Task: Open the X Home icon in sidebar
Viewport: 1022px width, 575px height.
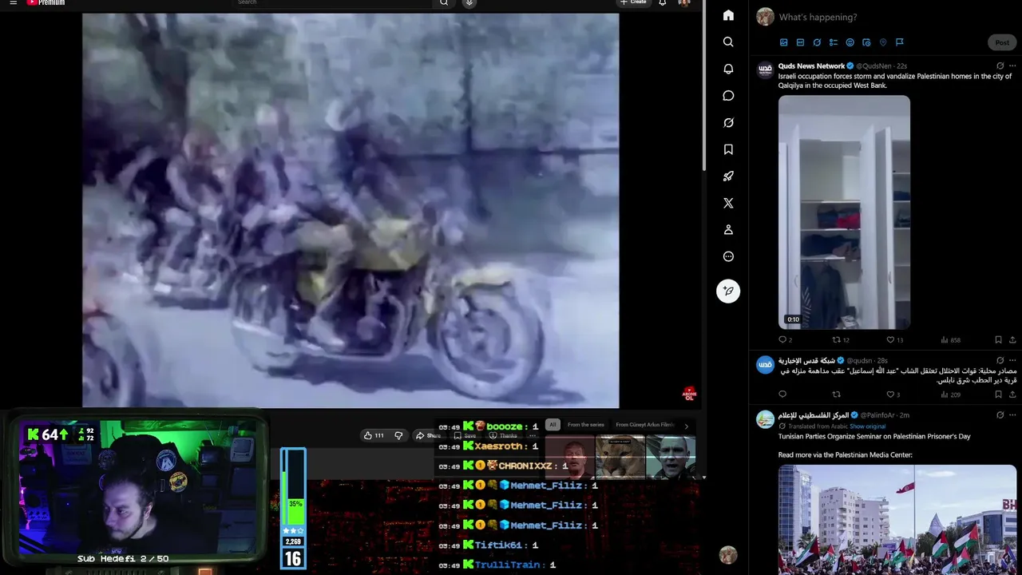Action: pos(728,15)
